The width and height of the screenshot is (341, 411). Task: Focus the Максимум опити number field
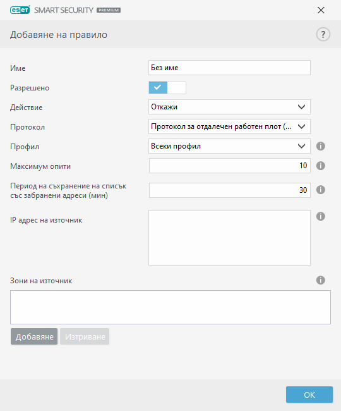(230, 166)
